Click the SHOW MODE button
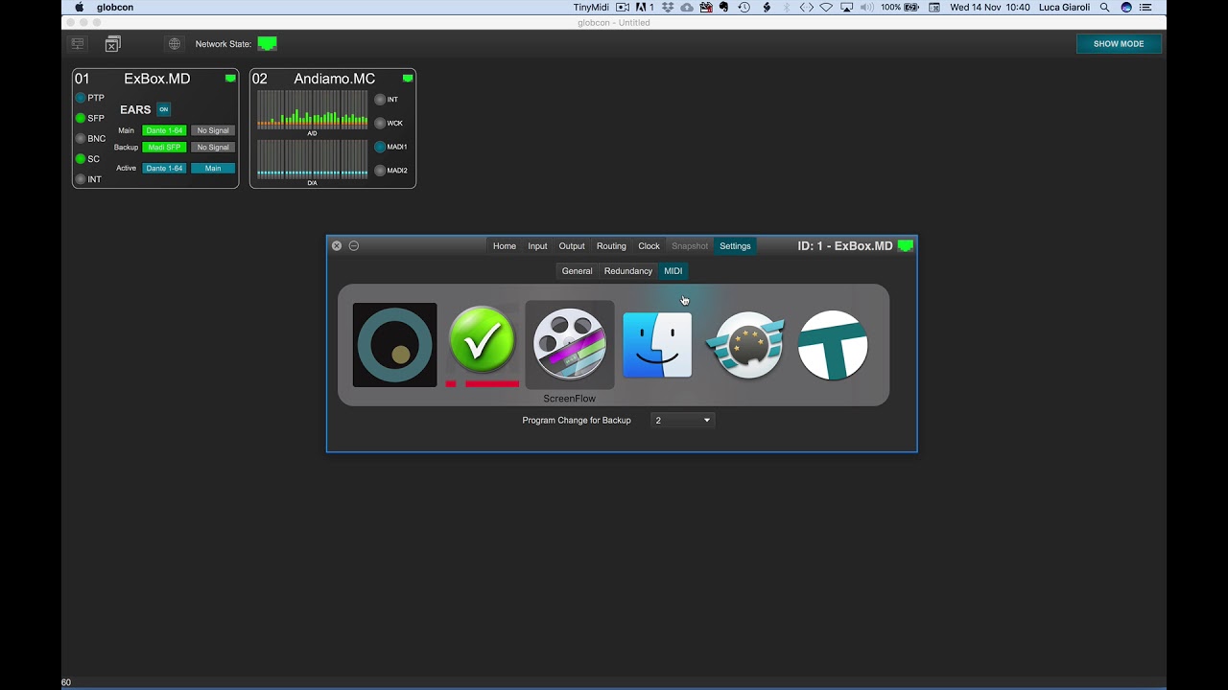 1119,44
